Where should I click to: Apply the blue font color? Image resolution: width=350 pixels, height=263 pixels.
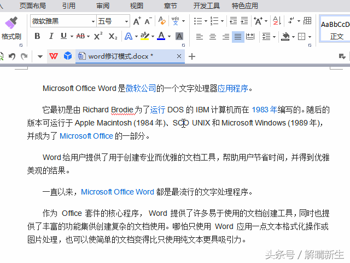(161, 36)
